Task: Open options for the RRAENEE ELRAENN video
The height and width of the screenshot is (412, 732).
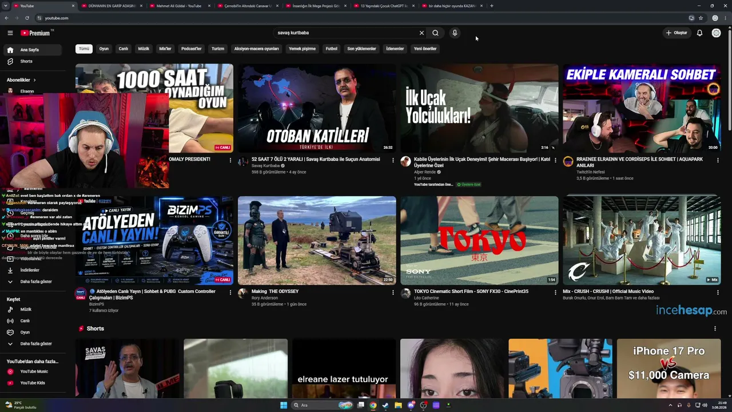Action: pos(718,161)
